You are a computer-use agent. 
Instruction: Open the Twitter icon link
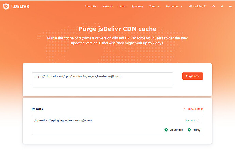point(222,6)
